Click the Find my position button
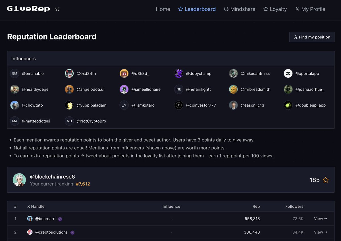The width and height of the screenshot is (341, 241). tap(312, 37)
